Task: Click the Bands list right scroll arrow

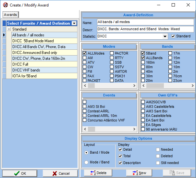Action: coord(192,85)
